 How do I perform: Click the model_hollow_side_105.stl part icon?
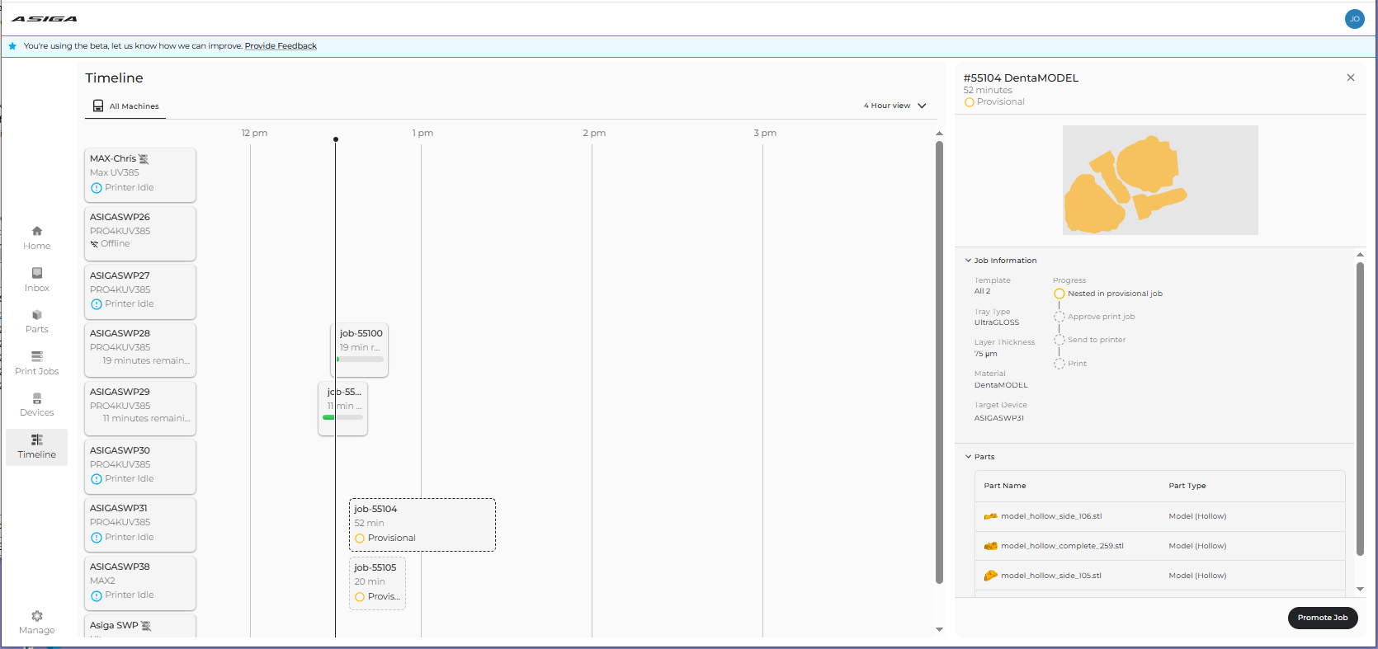991,576
